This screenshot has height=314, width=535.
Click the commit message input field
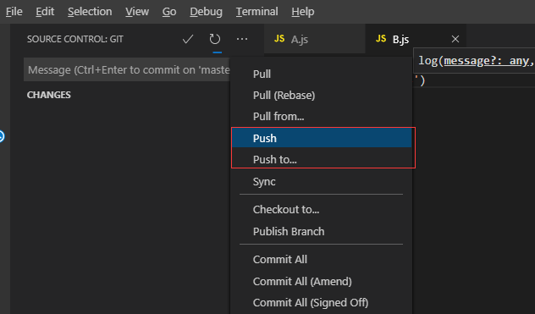pyautogui.click(x=127, y=70)
